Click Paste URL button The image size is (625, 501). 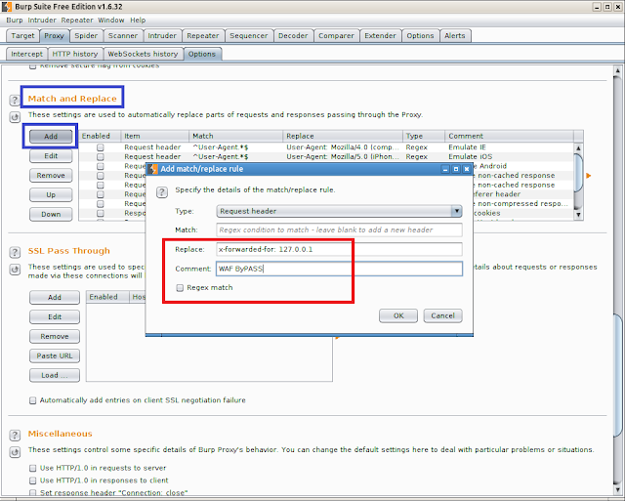55,355
